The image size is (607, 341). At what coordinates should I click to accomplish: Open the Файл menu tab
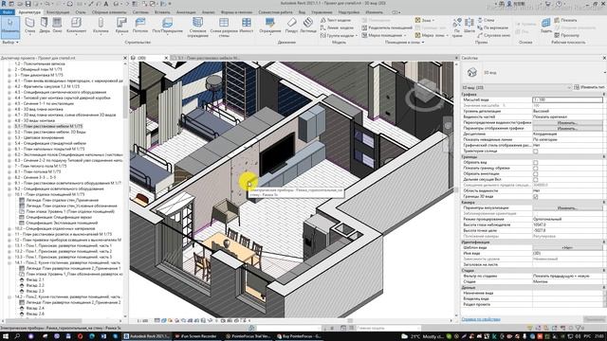[x=8, y=12]
